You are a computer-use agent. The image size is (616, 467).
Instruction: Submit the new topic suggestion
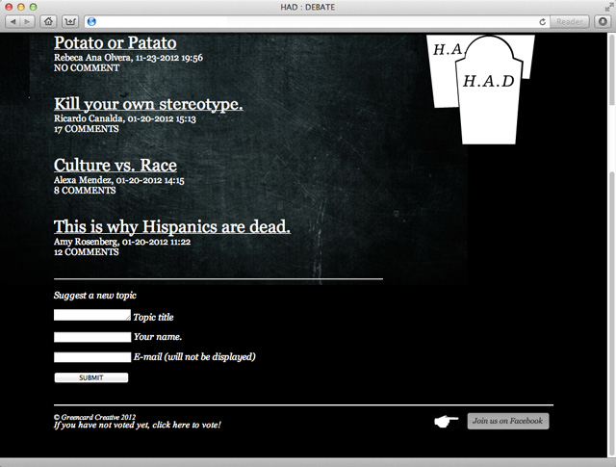point(91,377)
